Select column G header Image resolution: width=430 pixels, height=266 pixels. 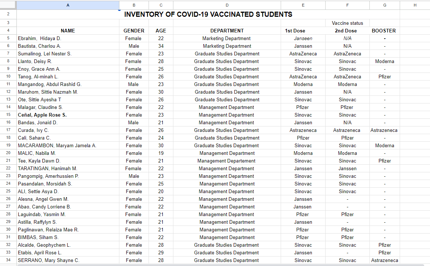pyautogui.click(x=384, y=5)
